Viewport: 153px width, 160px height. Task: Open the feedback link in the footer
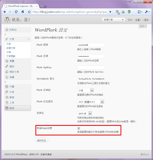pos(46,154)
